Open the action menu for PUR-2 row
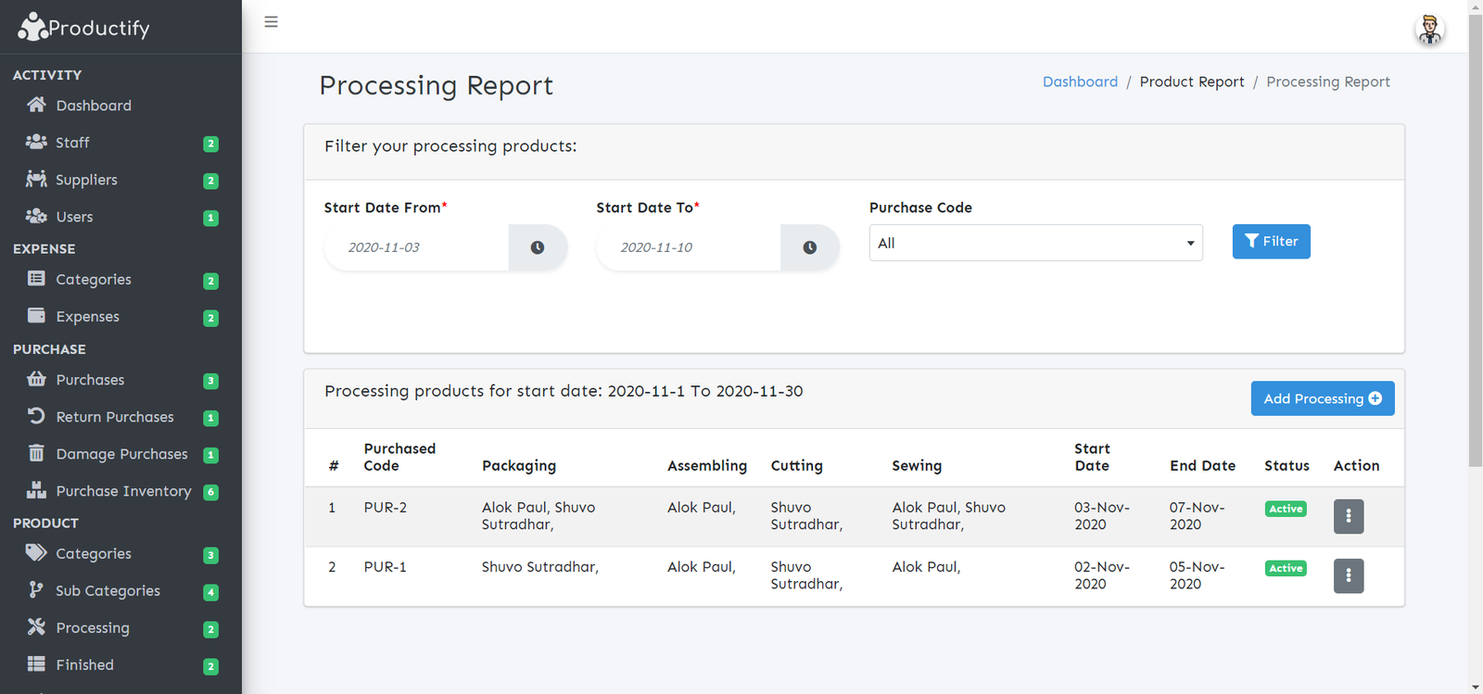Screen dimensions: 1483x694 point(1348,516)
